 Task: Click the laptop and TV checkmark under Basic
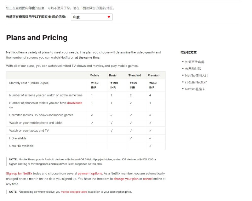pos(112,130)
